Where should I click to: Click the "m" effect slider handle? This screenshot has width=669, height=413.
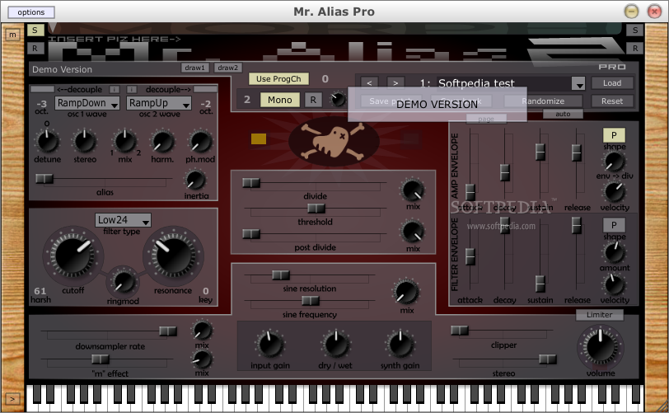pyautogui.click(x=101, y=359)
